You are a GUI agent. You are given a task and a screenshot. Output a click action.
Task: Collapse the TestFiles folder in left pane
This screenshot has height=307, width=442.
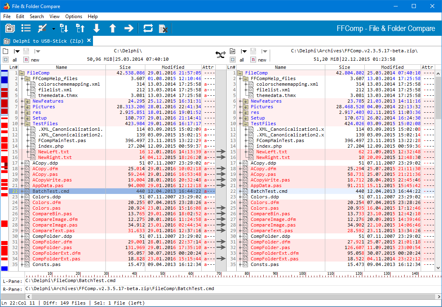pyautogui.click(x=27, y=124)
